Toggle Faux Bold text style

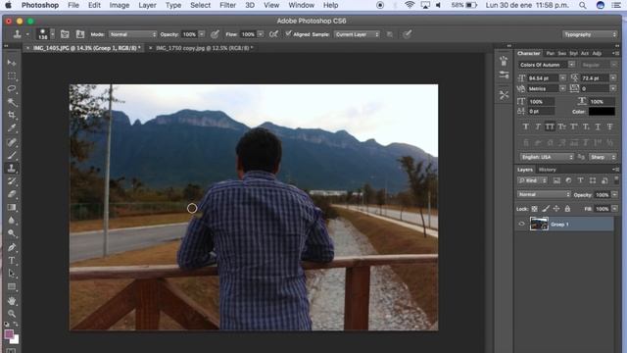click(526, 126)
